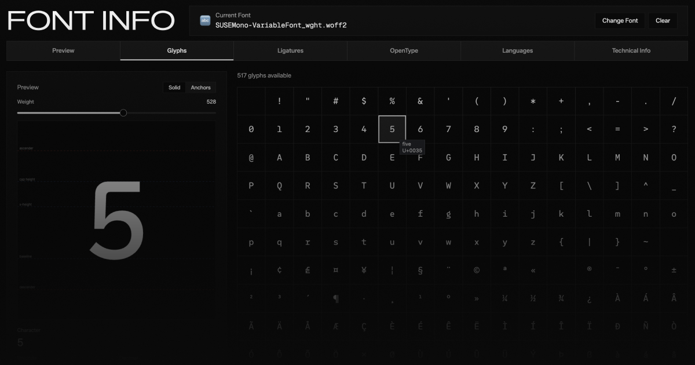Select the ampersand glyph cell

pos(420,101)
